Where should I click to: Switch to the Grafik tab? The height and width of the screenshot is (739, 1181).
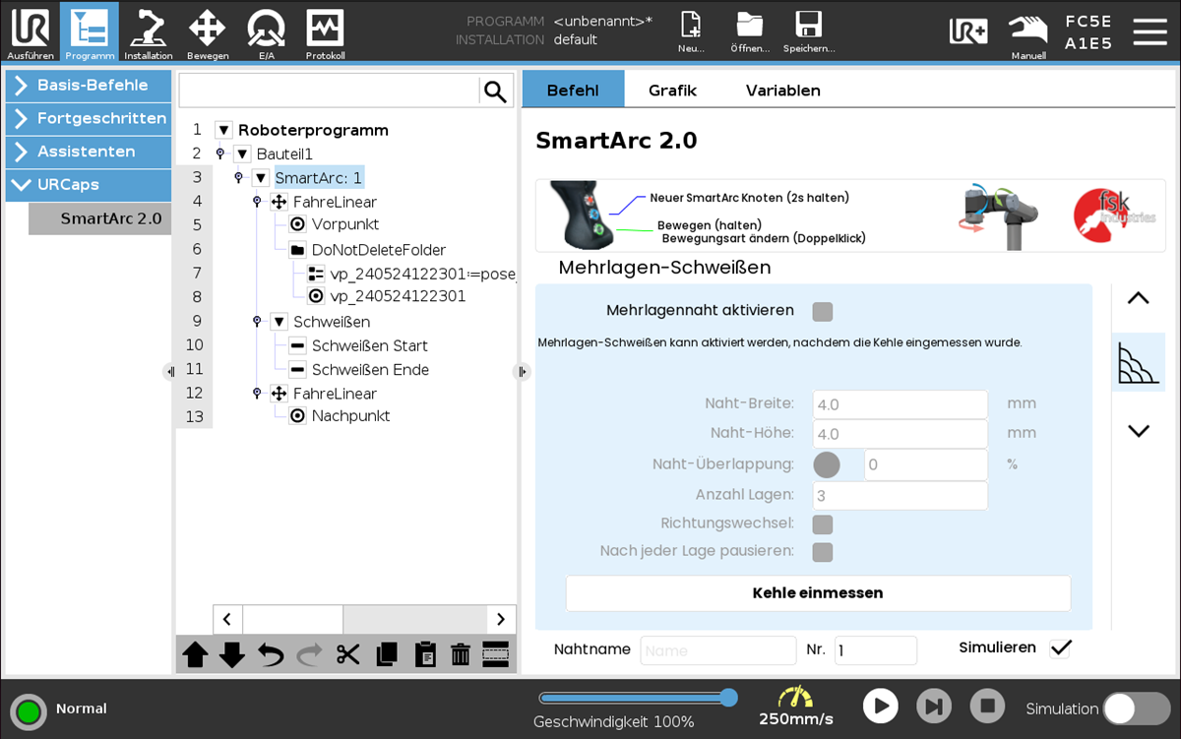tap(672, 91)
